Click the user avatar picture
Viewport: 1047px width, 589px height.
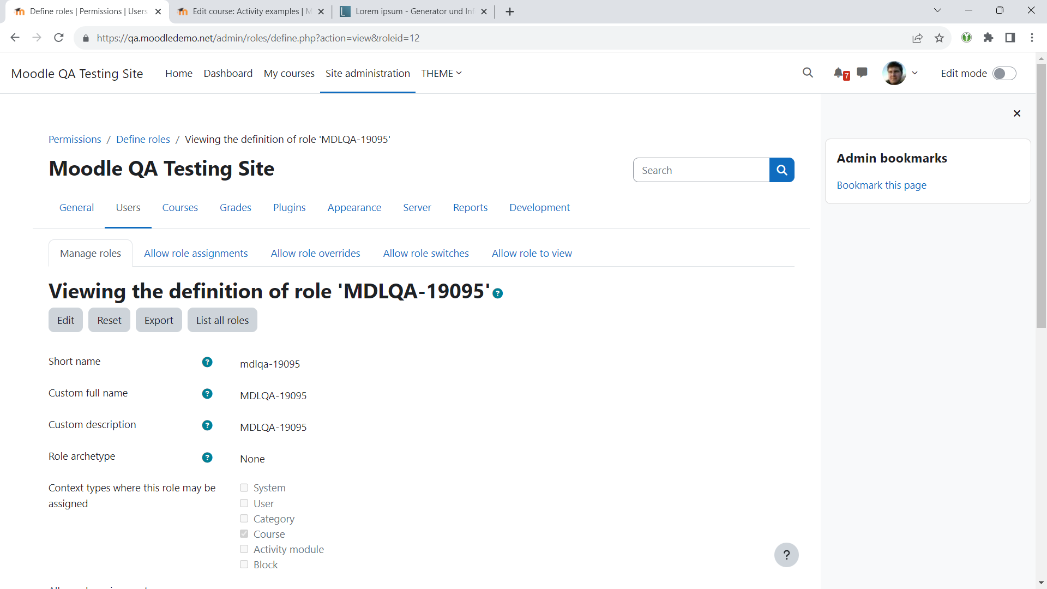[894, 73]
